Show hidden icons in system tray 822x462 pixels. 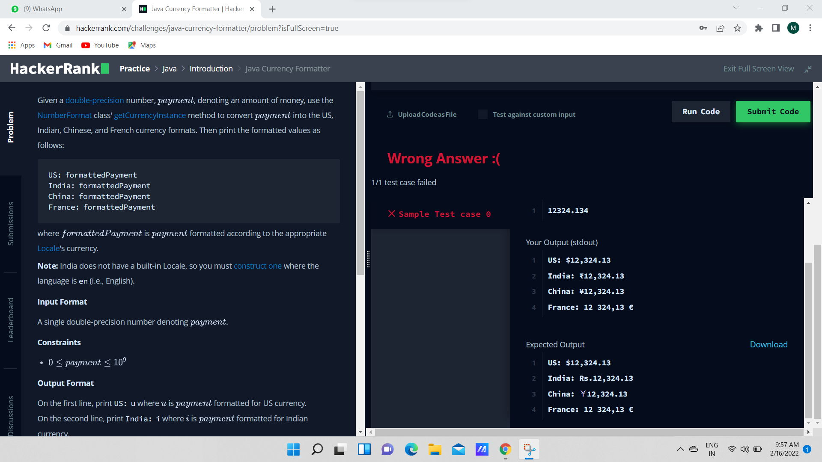tap(680, 449)
